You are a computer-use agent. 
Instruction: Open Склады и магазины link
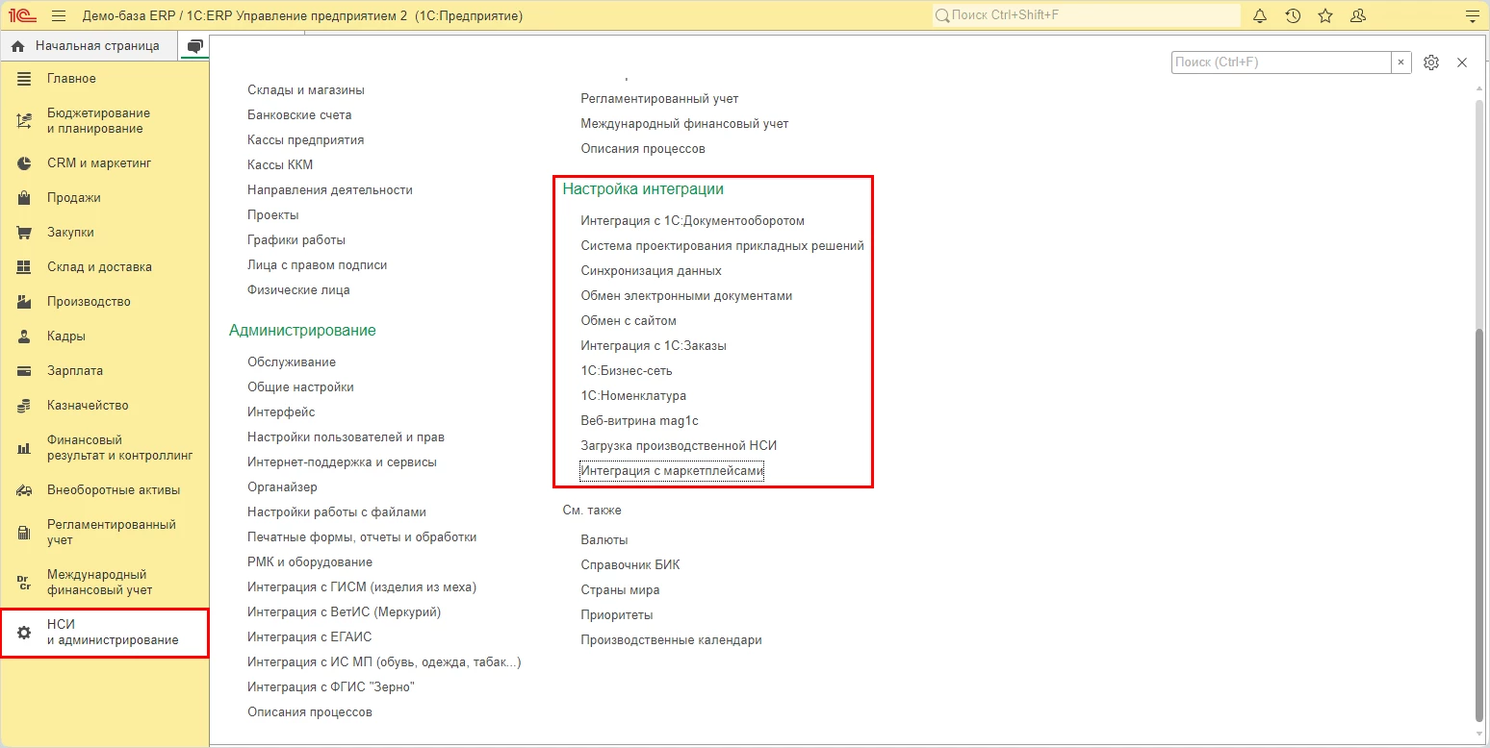click(306, 90)
